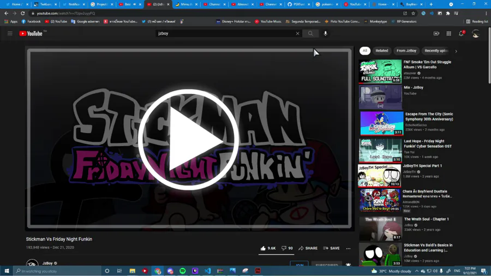491x276 pixels.
Task: Open weather widget showing Mostly cloudy
Action: 391,271
